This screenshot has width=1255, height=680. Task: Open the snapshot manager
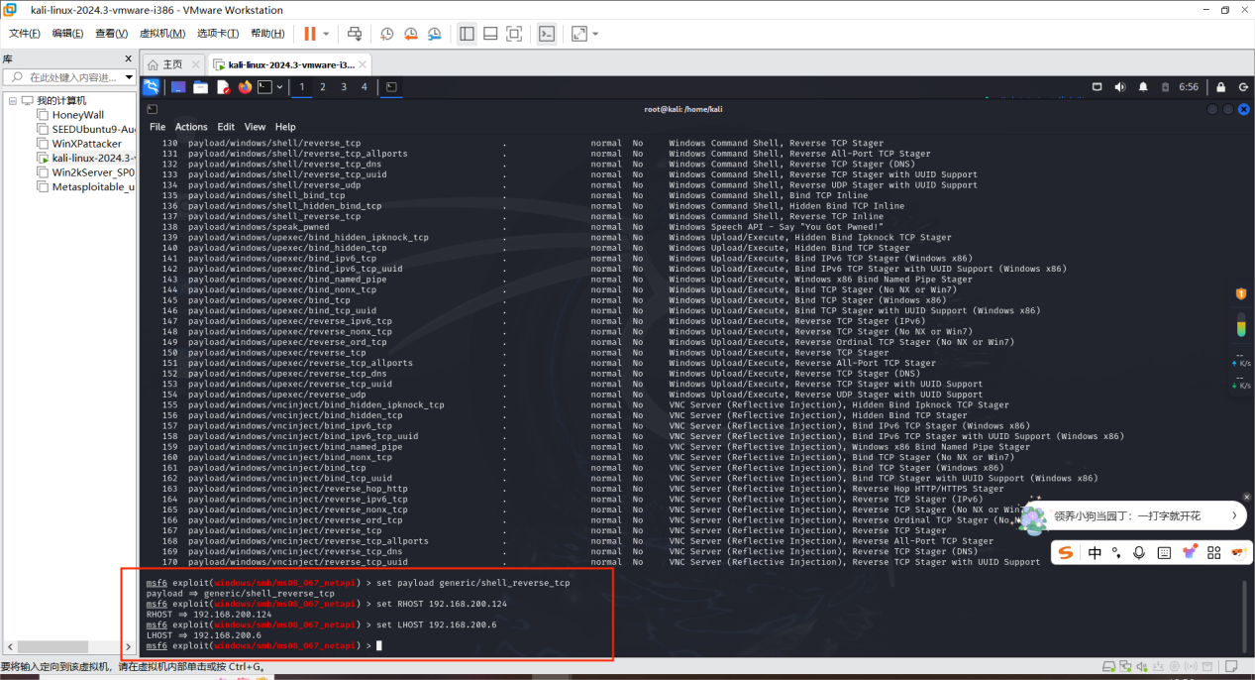[x=434, y=34]
